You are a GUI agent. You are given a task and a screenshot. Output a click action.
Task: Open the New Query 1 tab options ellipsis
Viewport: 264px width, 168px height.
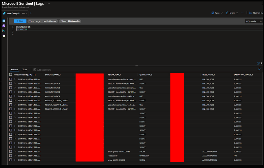click(23, 13)
